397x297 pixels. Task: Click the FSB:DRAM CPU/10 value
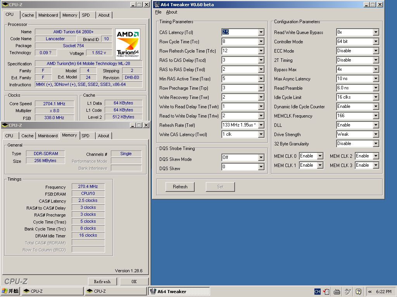[x=88, y=193]
